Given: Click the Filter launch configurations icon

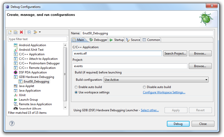Looking at the screenshot, I should click(35, 32).
